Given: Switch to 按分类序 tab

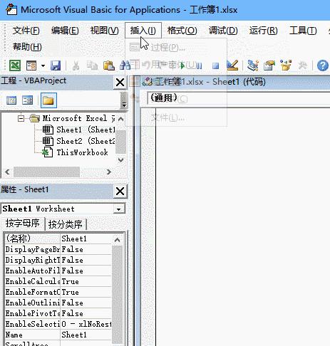Looking at the screenshot, I should pyautogui.click(x=66, y=224).
